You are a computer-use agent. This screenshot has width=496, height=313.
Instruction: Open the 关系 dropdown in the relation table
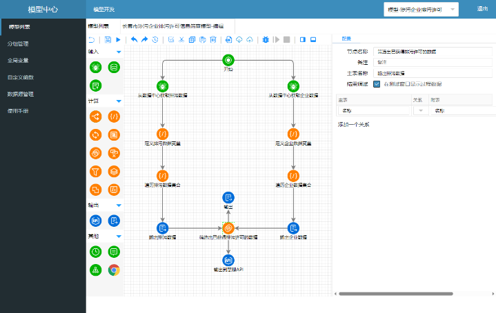coord(419,110)
